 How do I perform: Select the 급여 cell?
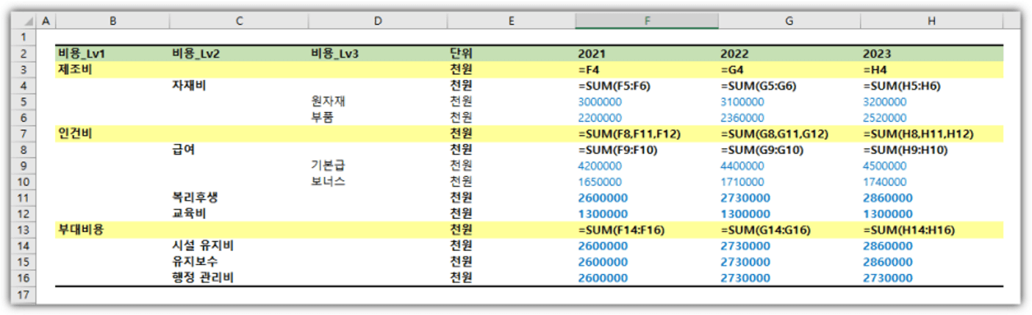coord(240,150)
